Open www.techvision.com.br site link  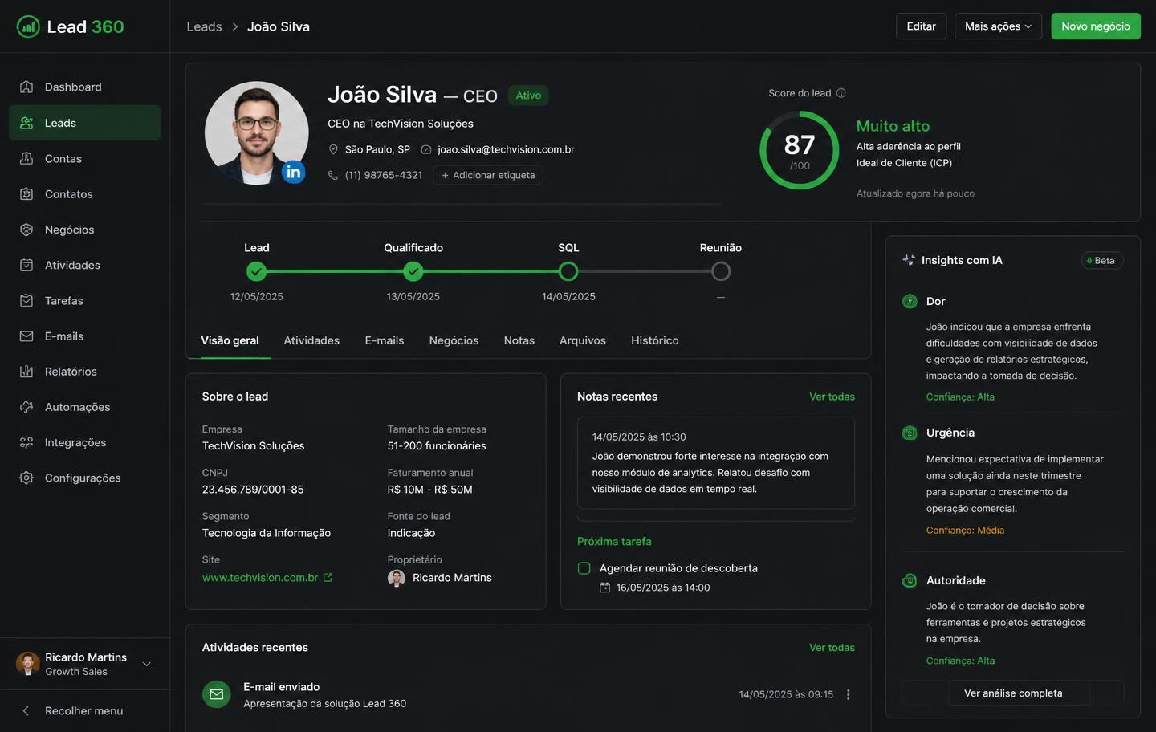260,578
